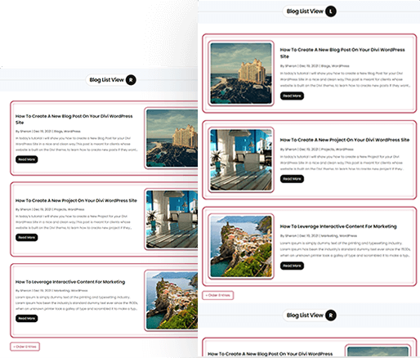Click the Lorem ipsum excerpt in right page
This screenshot has height=358, width=420.
click(345, 249)
